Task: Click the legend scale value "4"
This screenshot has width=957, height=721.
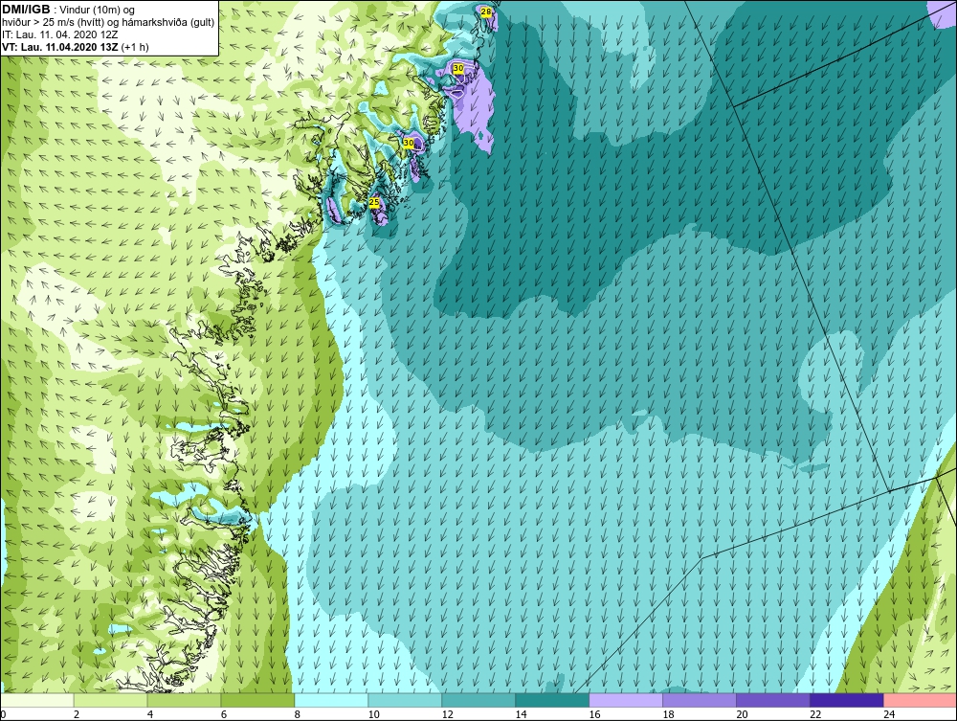Action: coord(150,714)
